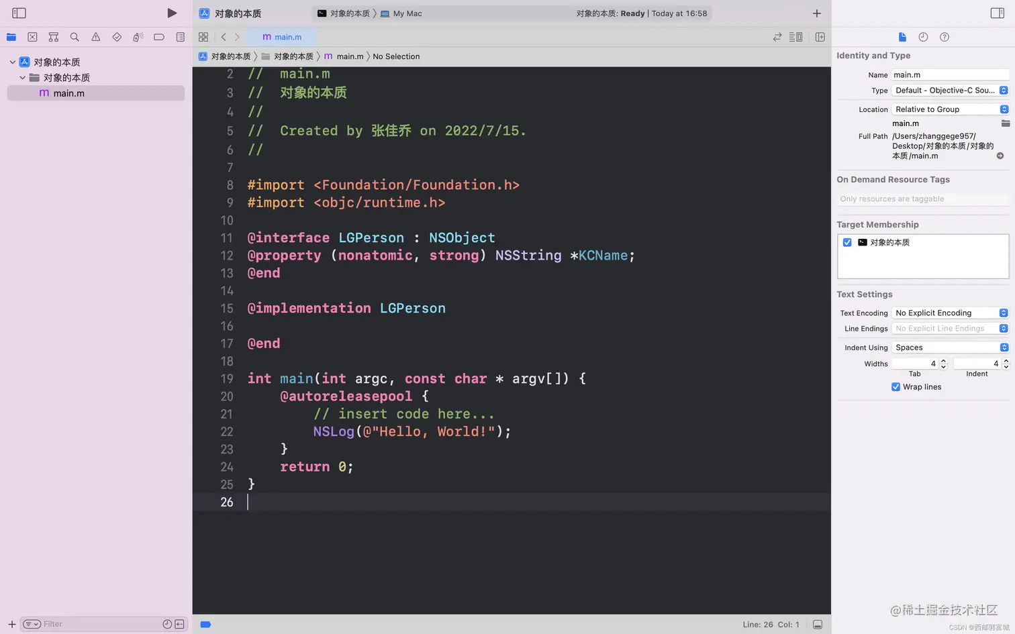1015x634 pixels.
Task: Toggle the Wrap lines checkbox
Action: (x=896, y=387)
